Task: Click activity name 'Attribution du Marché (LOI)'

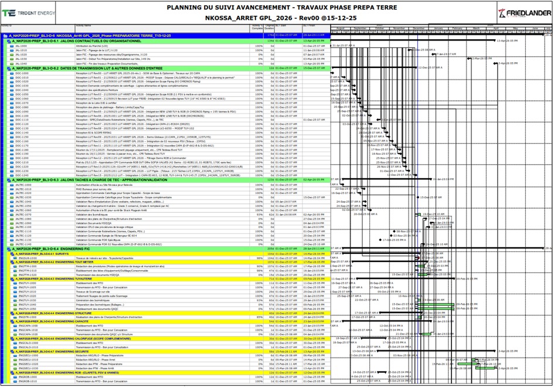Action: (92, 46)
